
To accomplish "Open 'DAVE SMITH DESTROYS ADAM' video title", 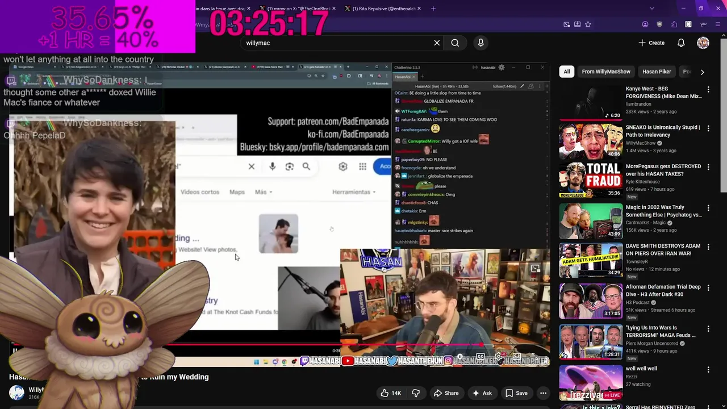I will click(663, 249).
